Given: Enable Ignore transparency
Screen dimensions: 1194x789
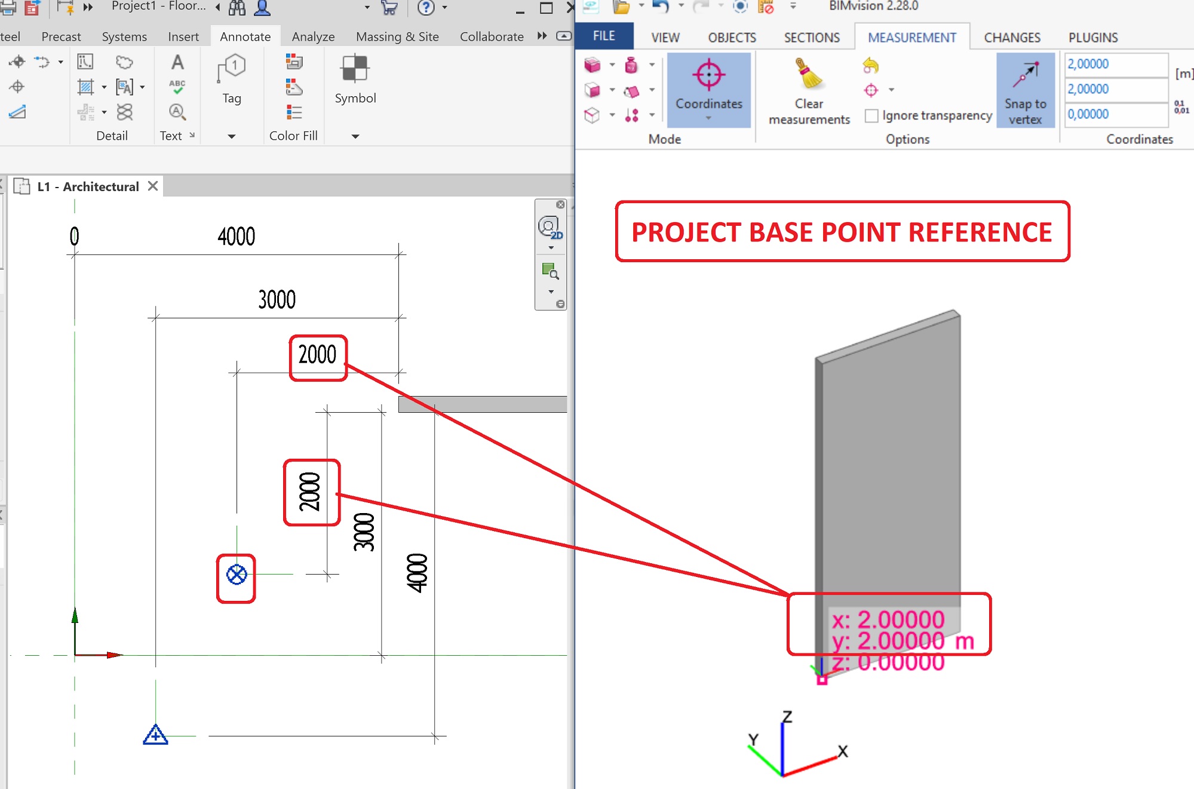Looking at the screenshot, I should 871,115.
